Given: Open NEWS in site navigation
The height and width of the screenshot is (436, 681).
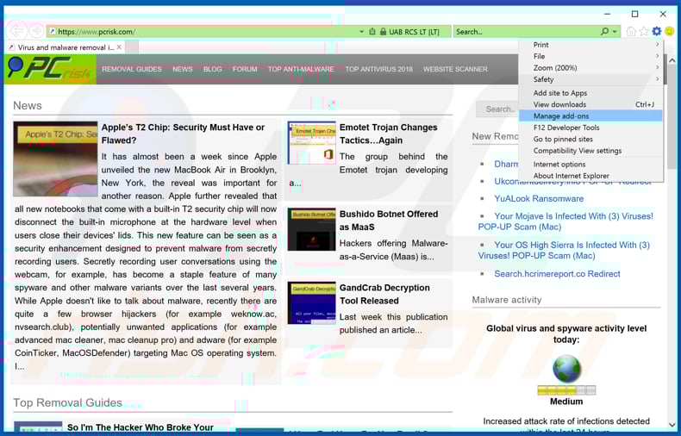Looking at the screenshot, I should pyautogui.click(x=183, y=69).
